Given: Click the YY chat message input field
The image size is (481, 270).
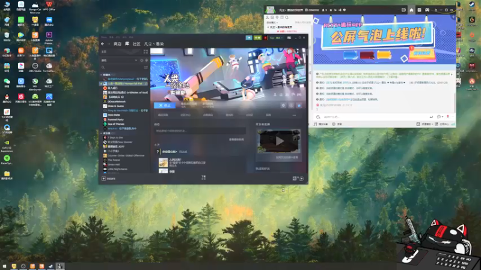Looking at the screenshot, I should (374, 117).
